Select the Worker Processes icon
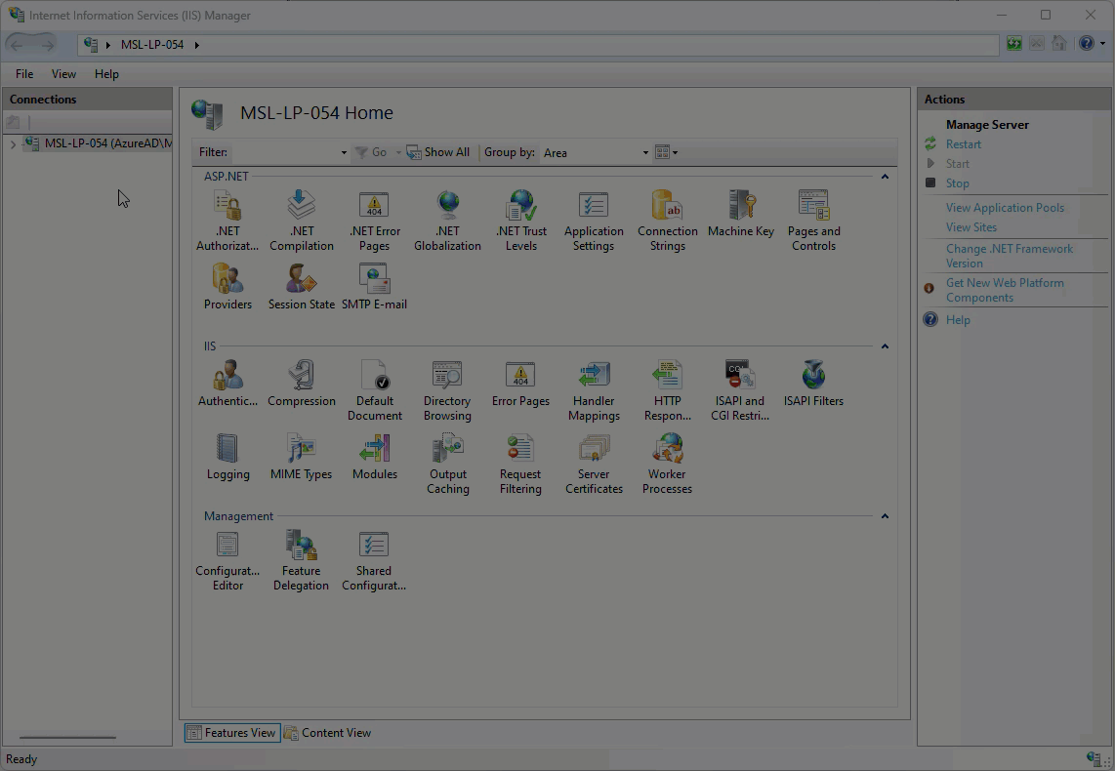Viewport: 1115px width, 771px height. click(667, 450)
